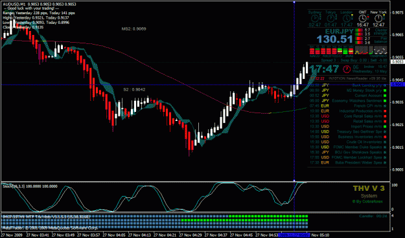Click the New York clock icon

(x=378, y=18)
